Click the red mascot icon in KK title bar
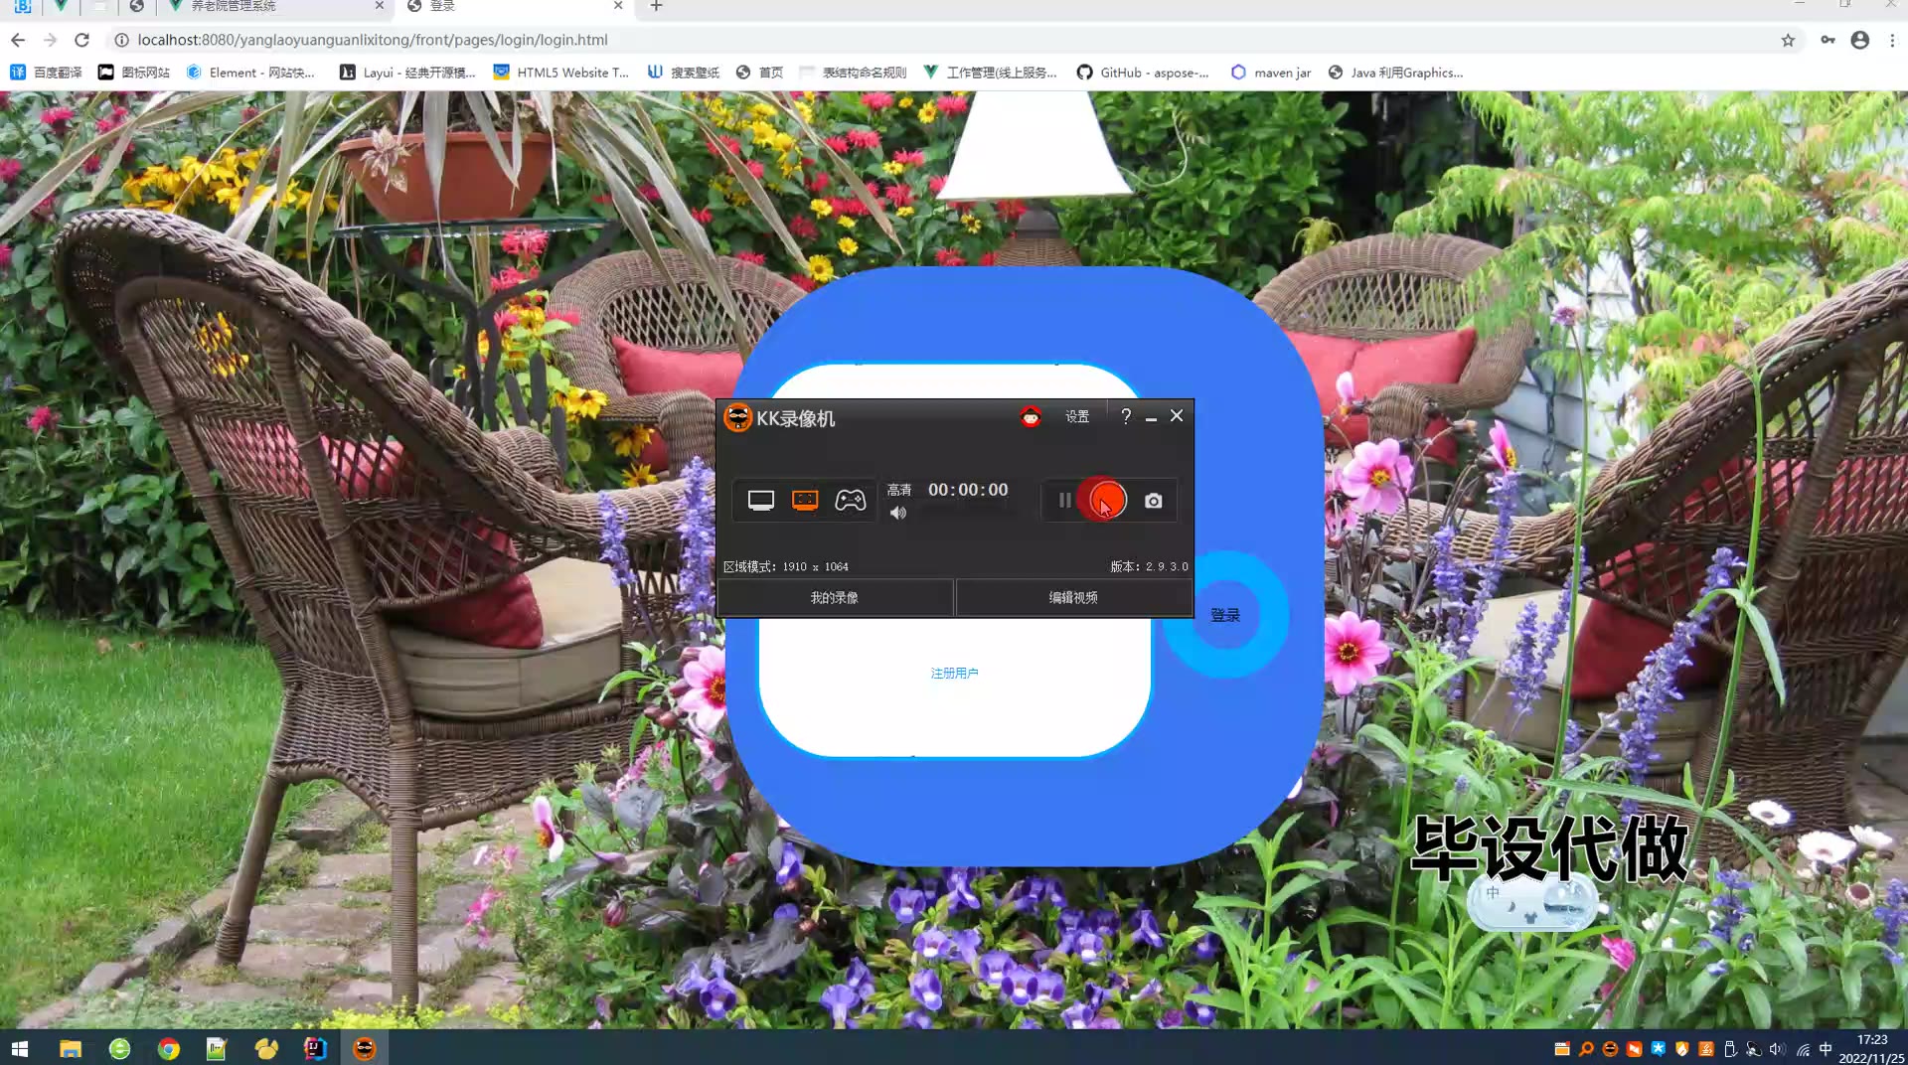 (x=1031, y=416)
